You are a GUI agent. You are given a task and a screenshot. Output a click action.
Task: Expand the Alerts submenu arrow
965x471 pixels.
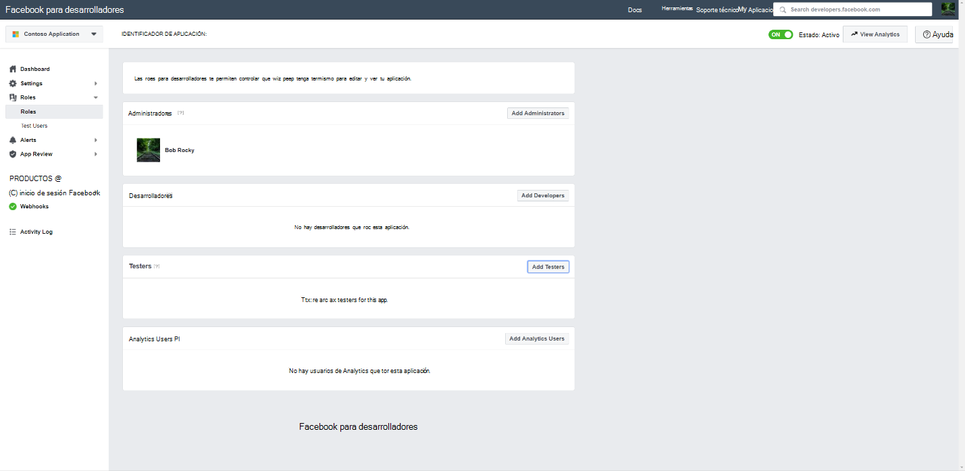96,140
